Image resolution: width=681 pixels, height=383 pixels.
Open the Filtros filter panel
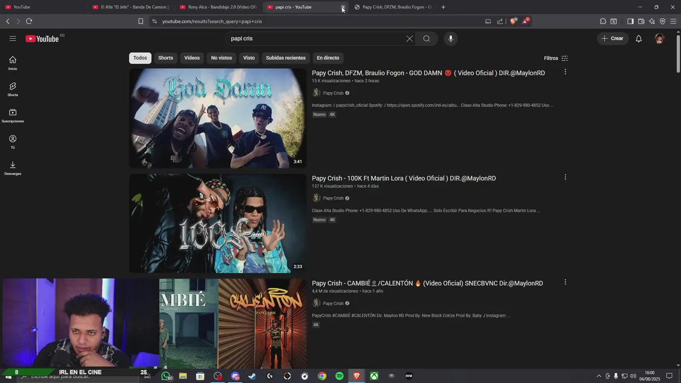[556, 58]
